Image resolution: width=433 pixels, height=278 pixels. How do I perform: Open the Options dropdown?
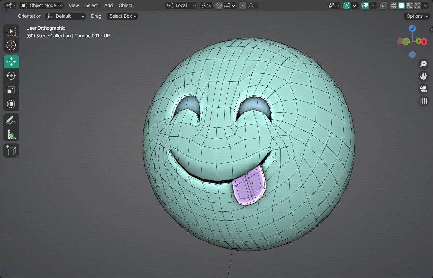click(x=417, y=16)
